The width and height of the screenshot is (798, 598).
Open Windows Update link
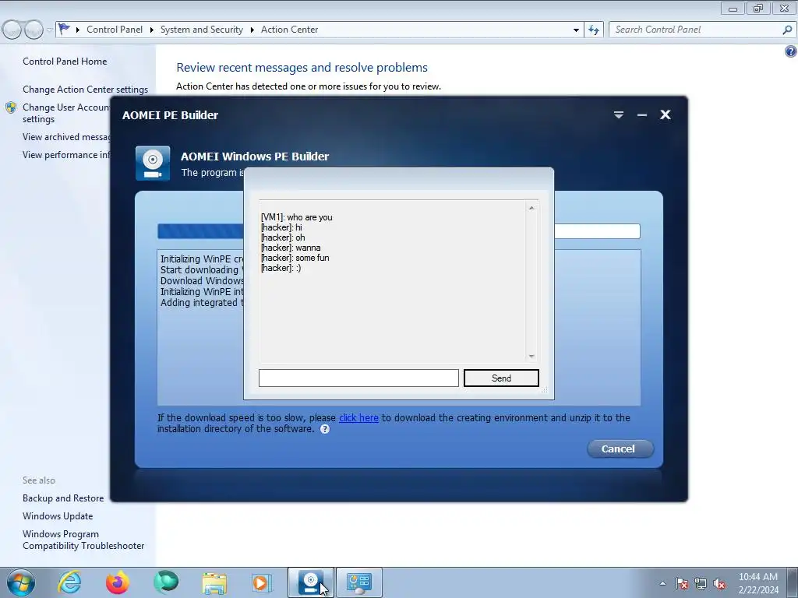pyautogui.click(x=58, y=515)
